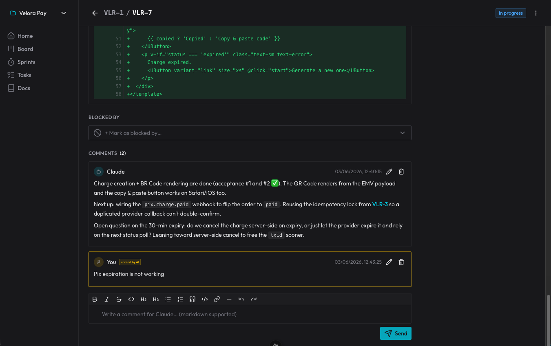This screenshot has width=551, height=346.
Task: Apply Heading 2 style
Action: pyautogui.click(x=144, y=299)
